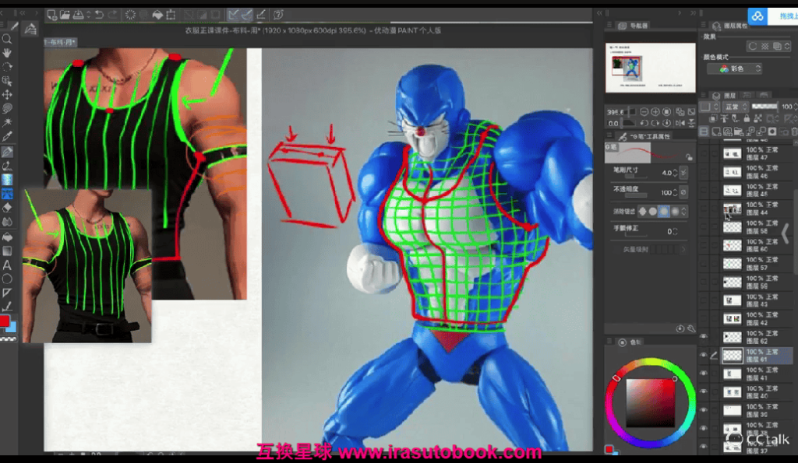Click the zoom in plus icon in Navigator
The height and width of the screenshot is (463, 798).
[x=655, y=112]
